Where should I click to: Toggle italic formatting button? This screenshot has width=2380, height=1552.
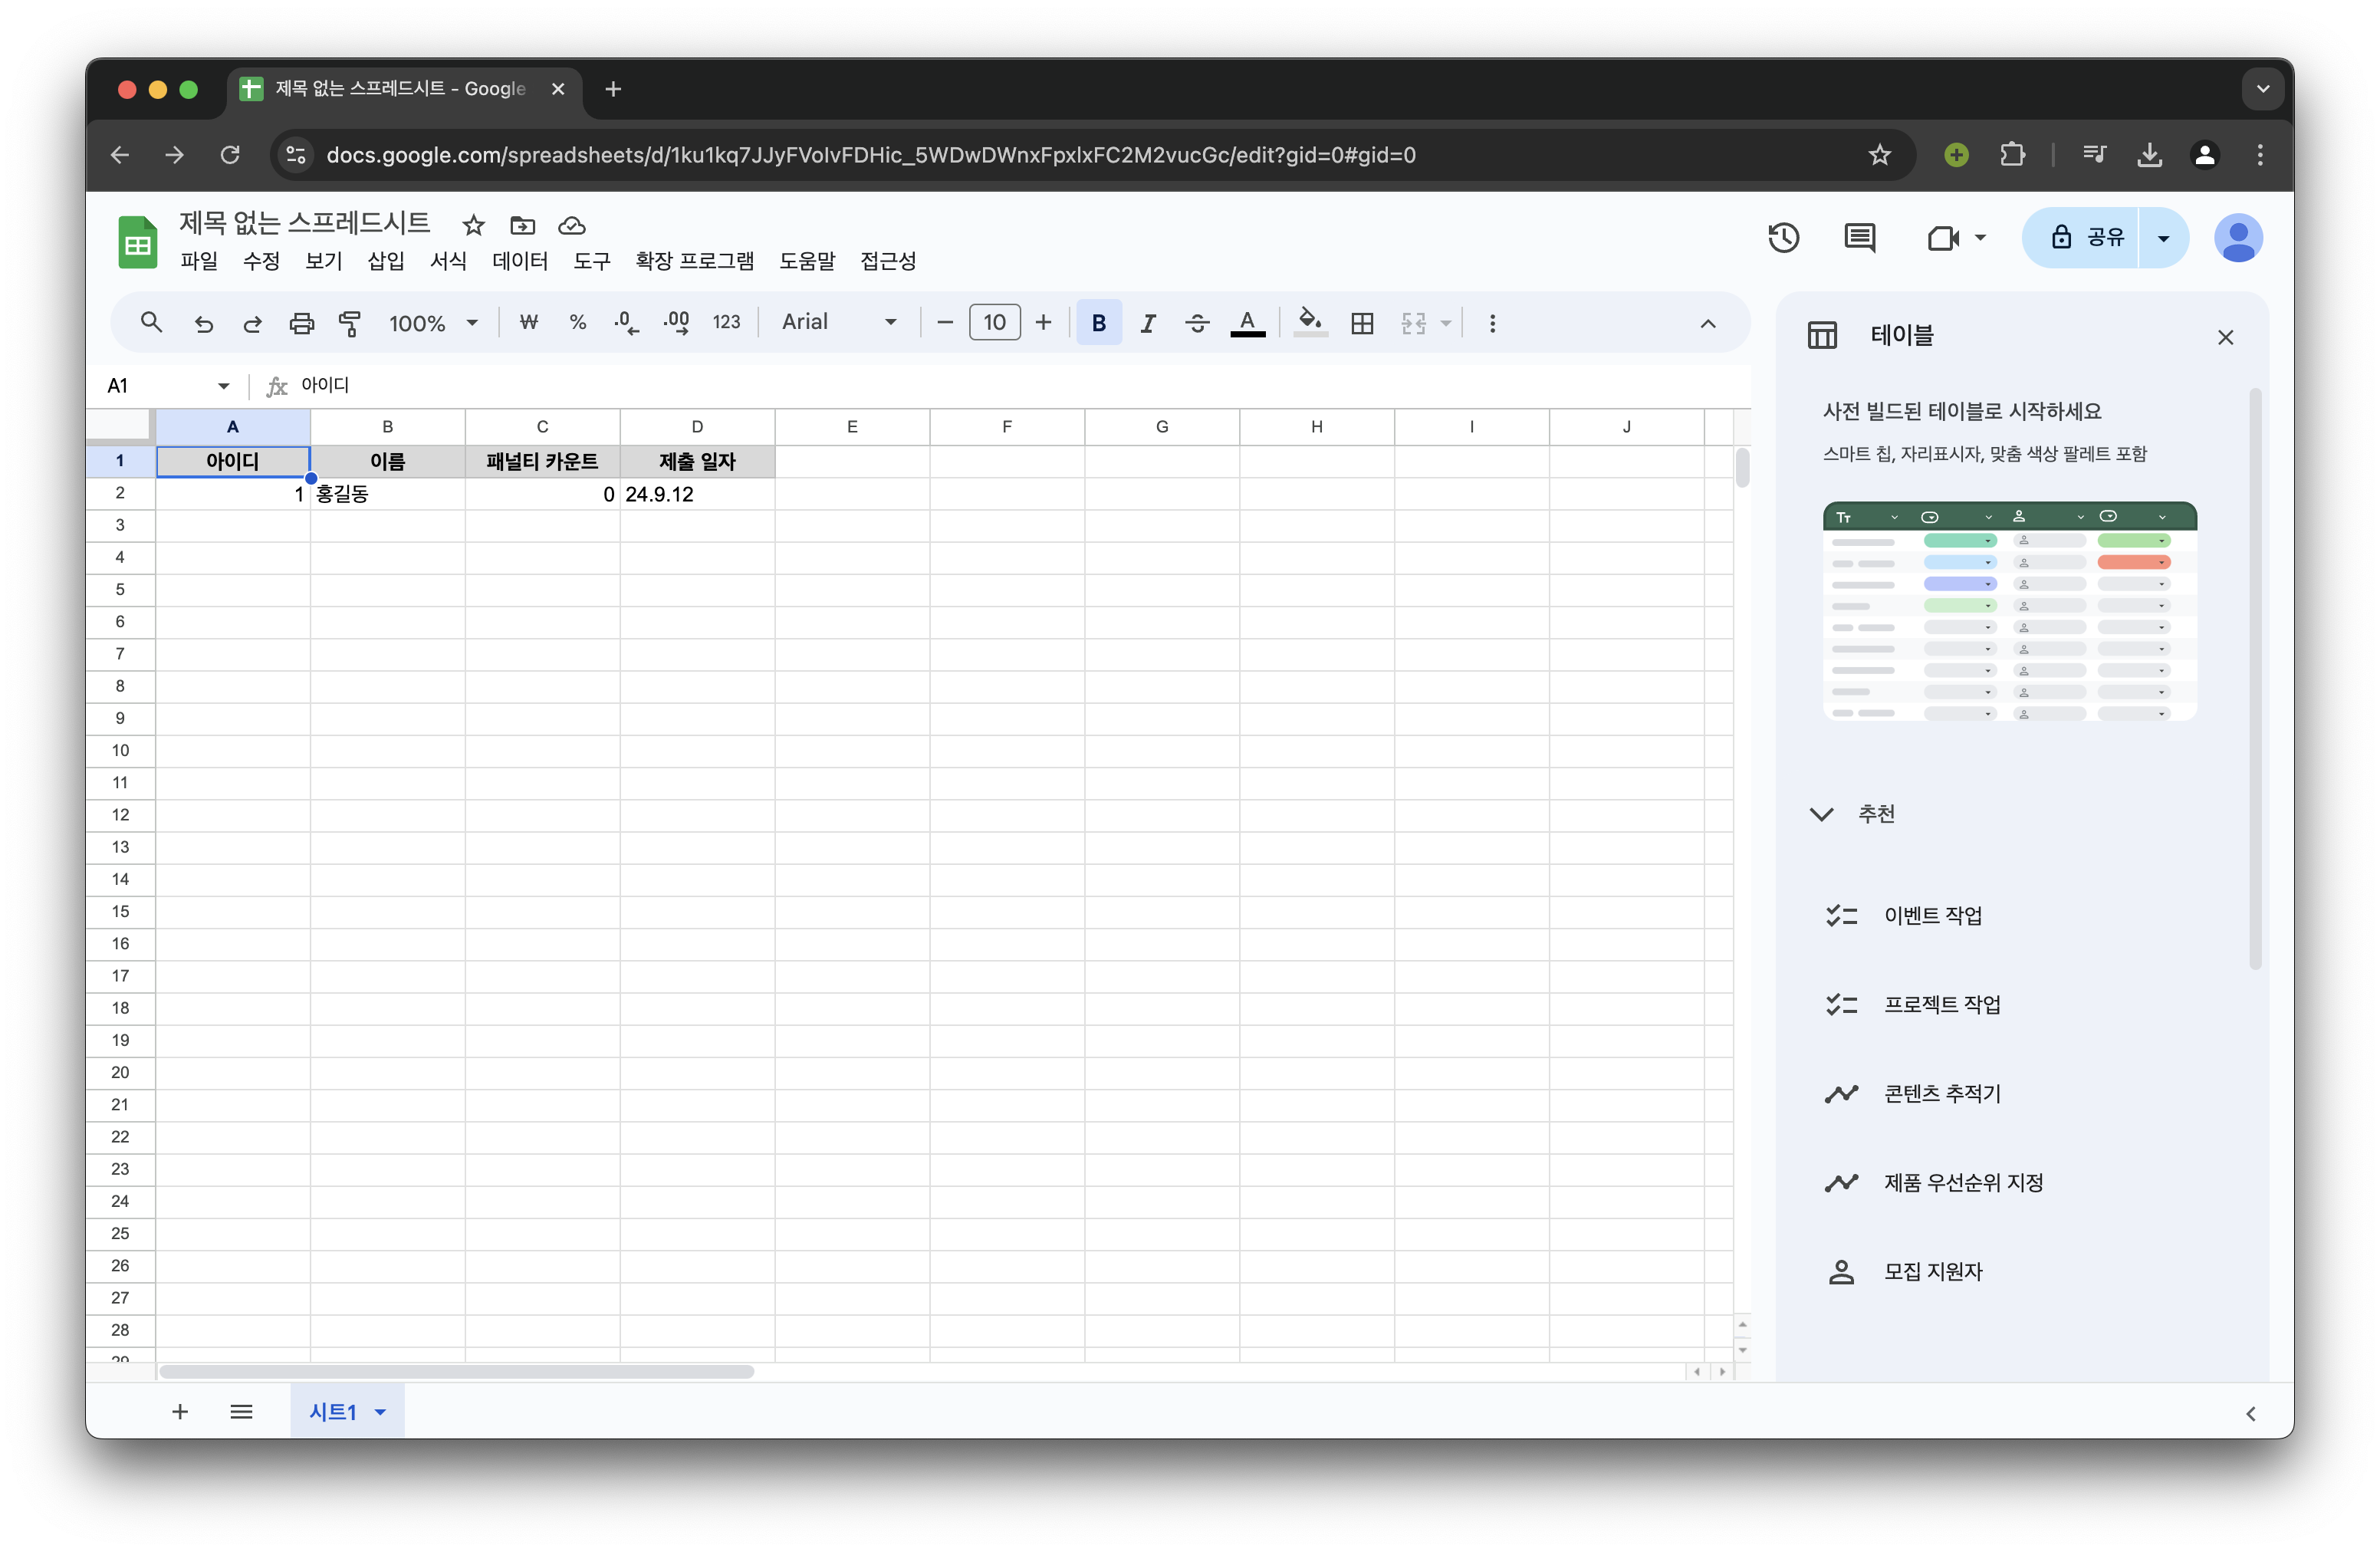[x=1148, y=323]
